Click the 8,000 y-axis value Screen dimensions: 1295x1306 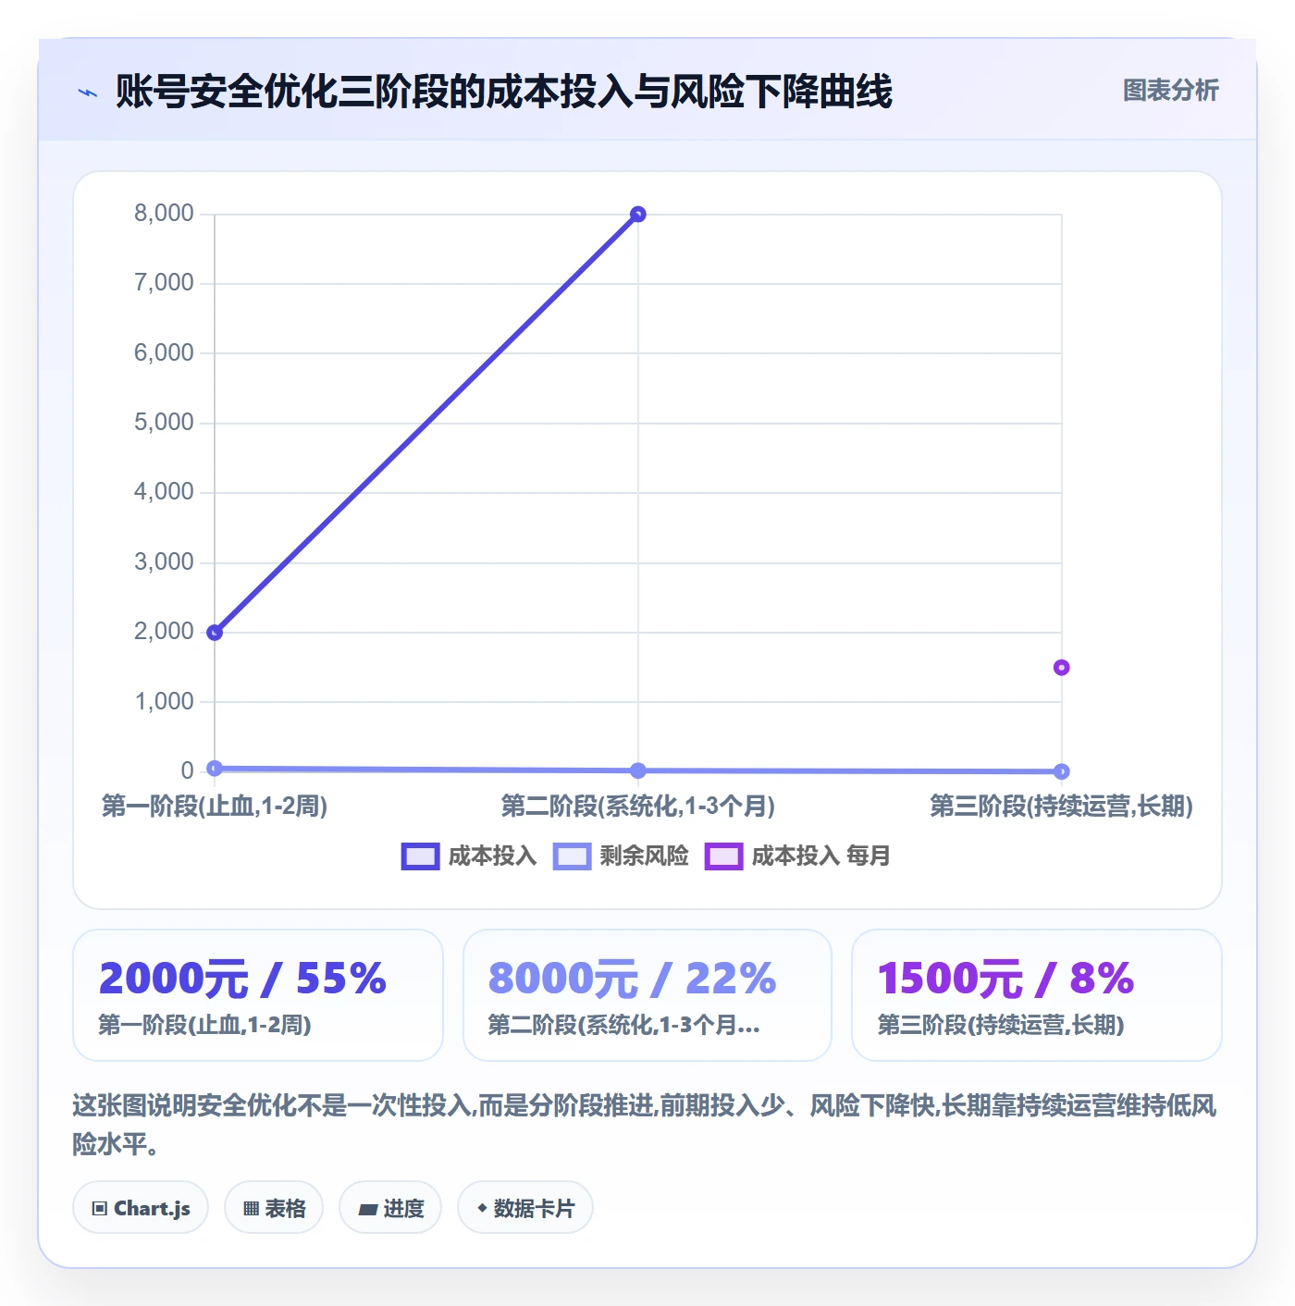click(164, 214)
